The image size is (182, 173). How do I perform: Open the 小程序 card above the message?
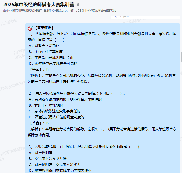136,16
